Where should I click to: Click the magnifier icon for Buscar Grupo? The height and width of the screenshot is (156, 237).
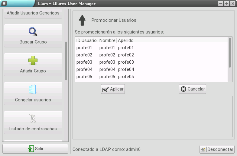33,31
